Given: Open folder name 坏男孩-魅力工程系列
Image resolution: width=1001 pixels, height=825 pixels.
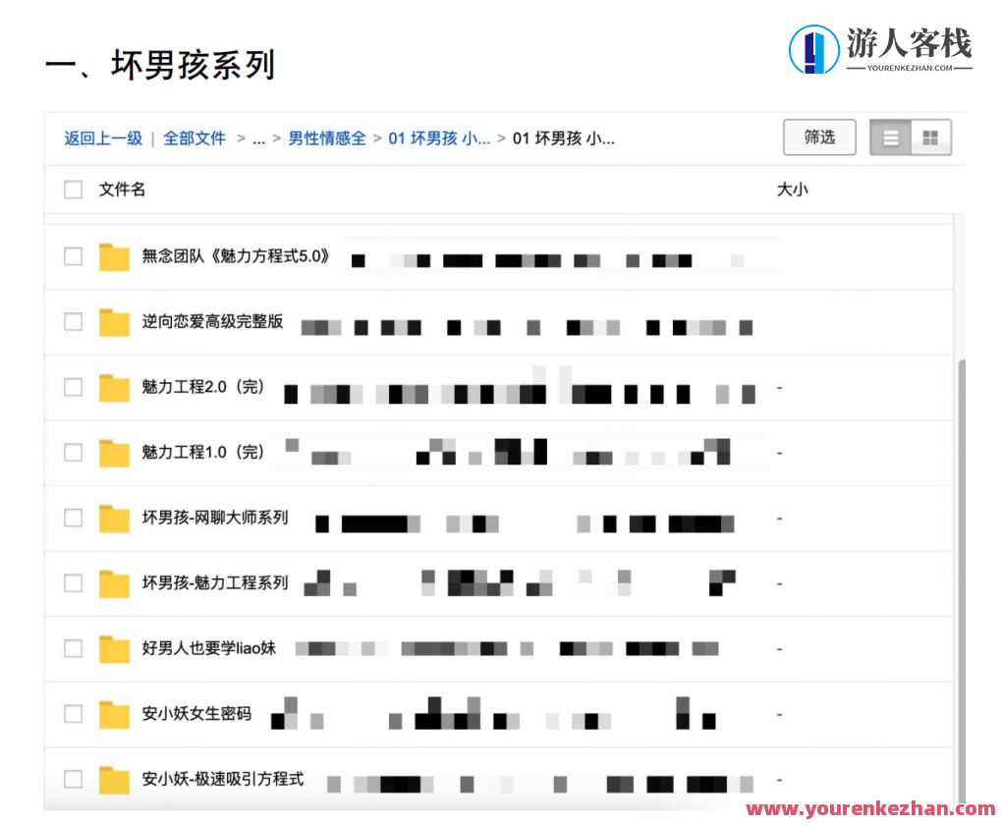Looking at the screenshot, I should pos(215,583).
